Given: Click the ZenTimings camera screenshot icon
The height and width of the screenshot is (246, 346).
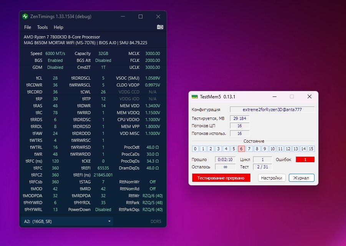Looking at the screenshot, I should 160,27.
